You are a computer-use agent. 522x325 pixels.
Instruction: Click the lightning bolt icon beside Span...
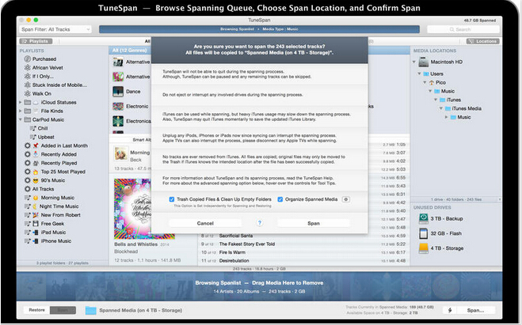tap(450, 310)
